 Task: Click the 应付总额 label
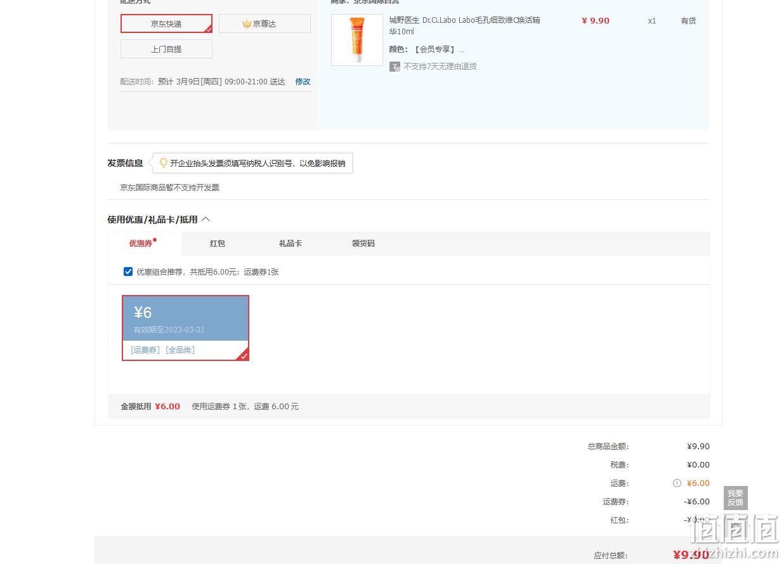(x=610, y=556)
